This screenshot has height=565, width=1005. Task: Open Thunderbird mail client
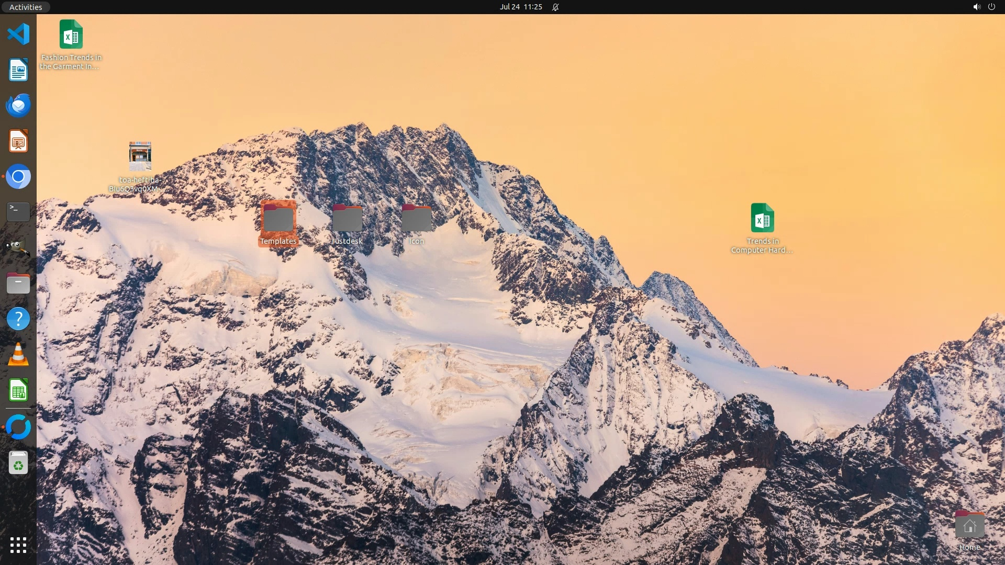point(18,106)
